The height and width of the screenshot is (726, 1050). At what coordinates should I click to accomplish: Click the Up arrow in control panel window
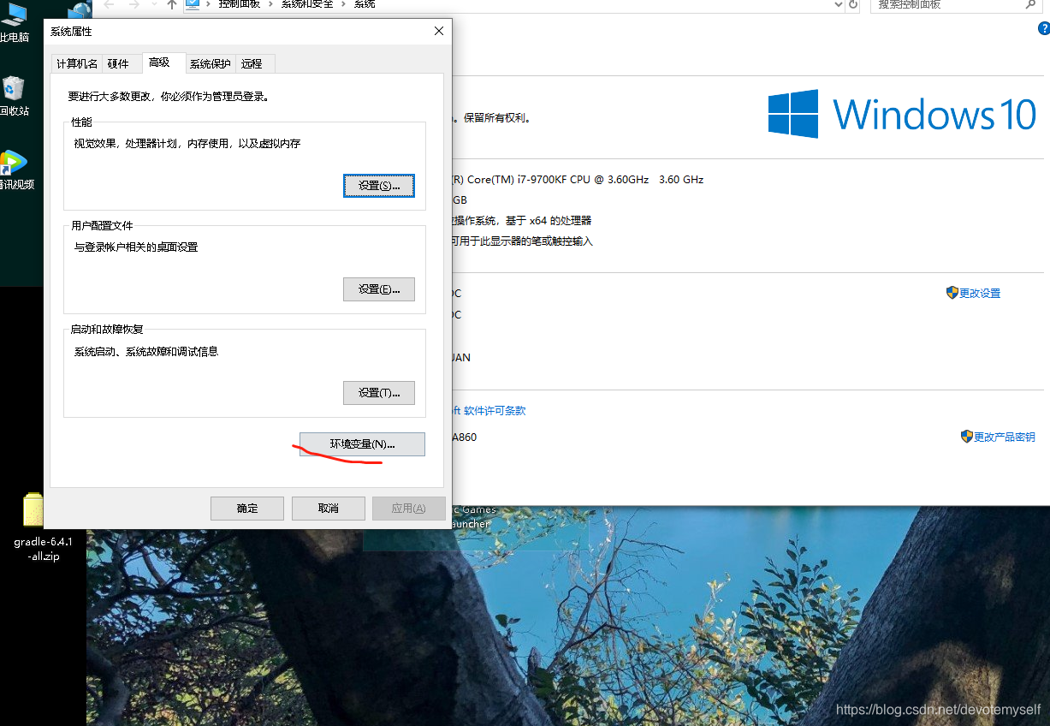172,4
